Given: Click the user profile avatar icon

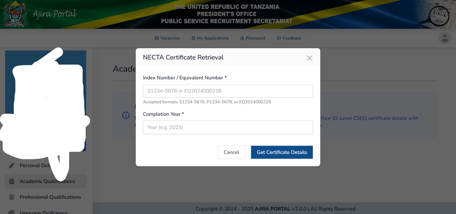Looking at the screenshot, I should tap(445, 38).
